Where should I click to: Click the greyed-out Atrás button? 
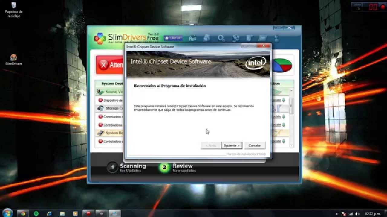pos(211,145)
